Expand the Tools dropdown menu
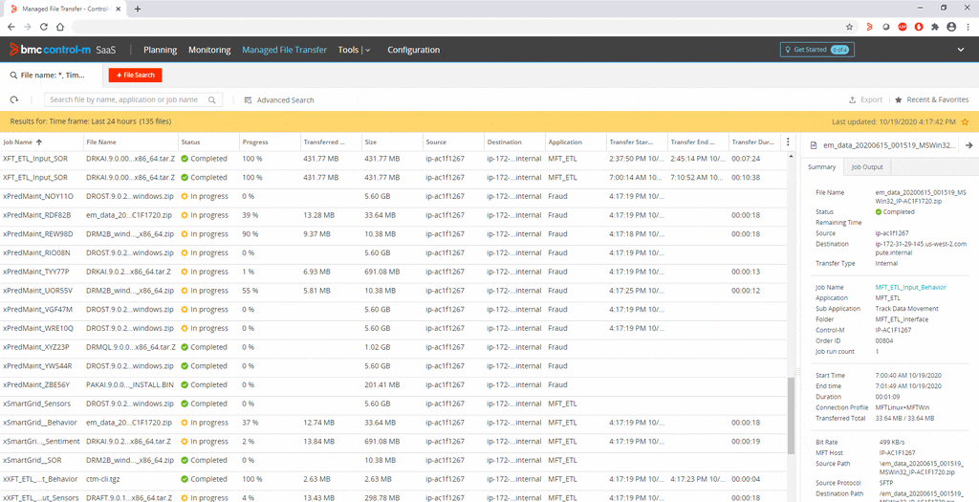Image resolution: width=979 pixels, height=502 pixels. (354, 50)
